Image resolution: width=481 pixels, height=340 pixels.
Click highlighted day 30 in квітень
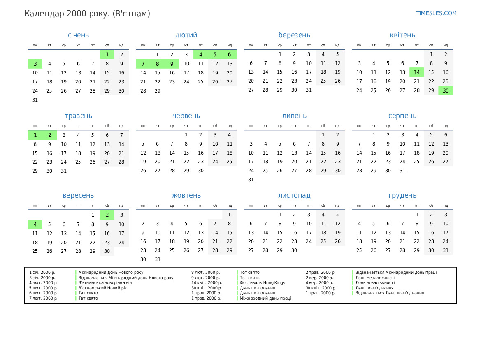(x=446, y=91)
